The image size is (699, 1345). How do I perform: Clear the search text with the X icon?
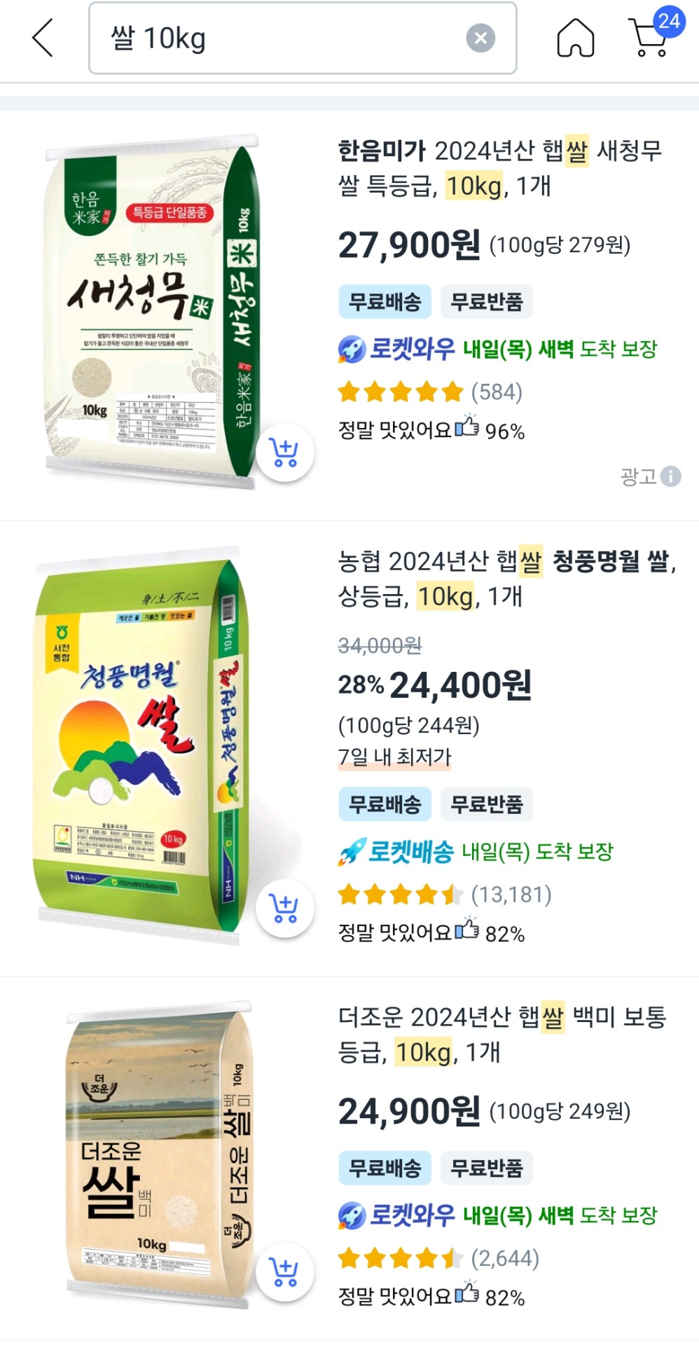pos(480,38)
